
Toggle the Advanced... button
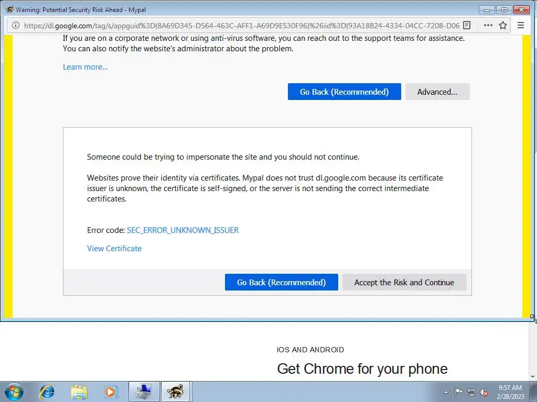pos(437,92)
